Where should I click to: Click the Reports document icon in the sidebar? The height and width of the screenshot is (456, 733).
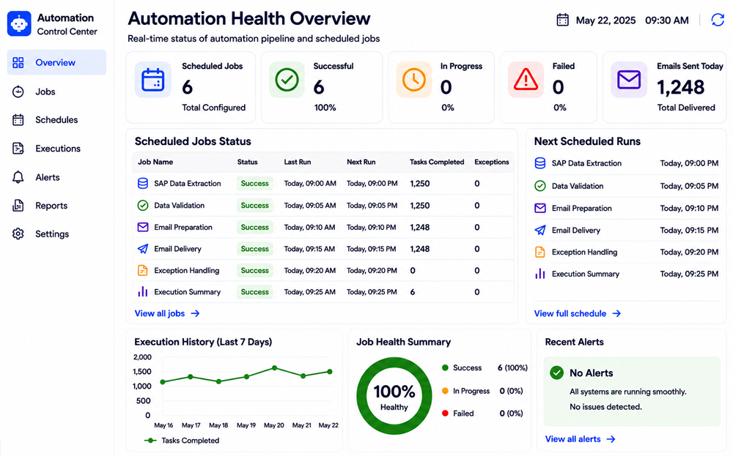click(x=18, y=206)
